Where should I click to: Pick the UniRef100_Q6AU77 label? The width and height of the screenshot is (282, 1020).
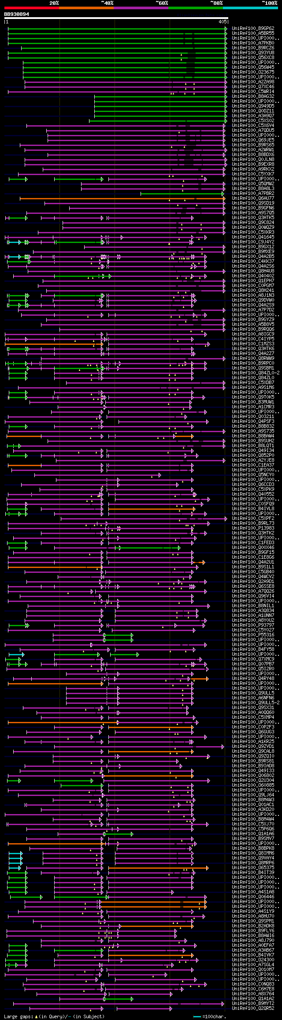pyautogui.click(x=253, y=198)
